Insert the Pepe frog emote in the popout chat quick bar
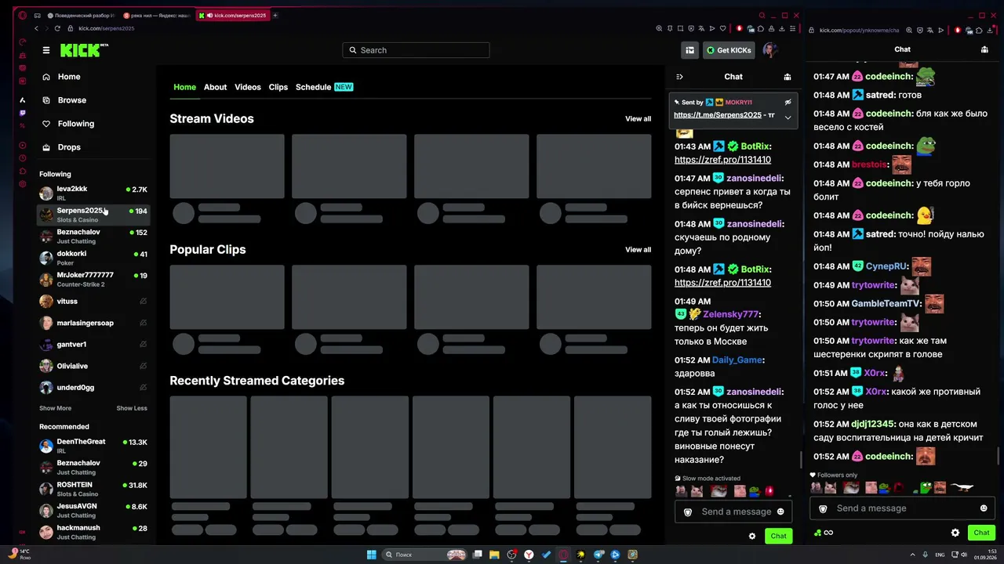The height and width of the screenshot is (564, 1004). click(x=926, y=488)
